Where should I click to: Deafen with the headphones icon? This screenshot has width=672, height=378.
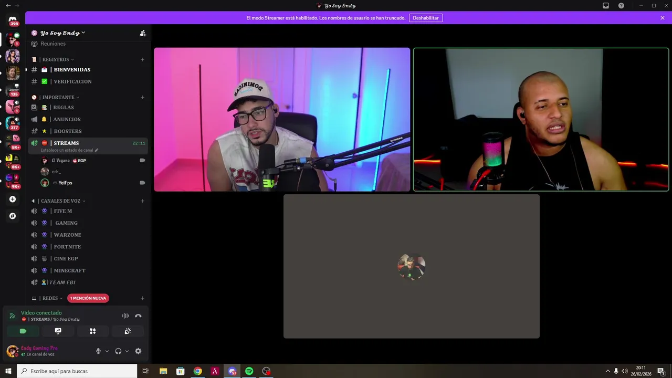118,351
